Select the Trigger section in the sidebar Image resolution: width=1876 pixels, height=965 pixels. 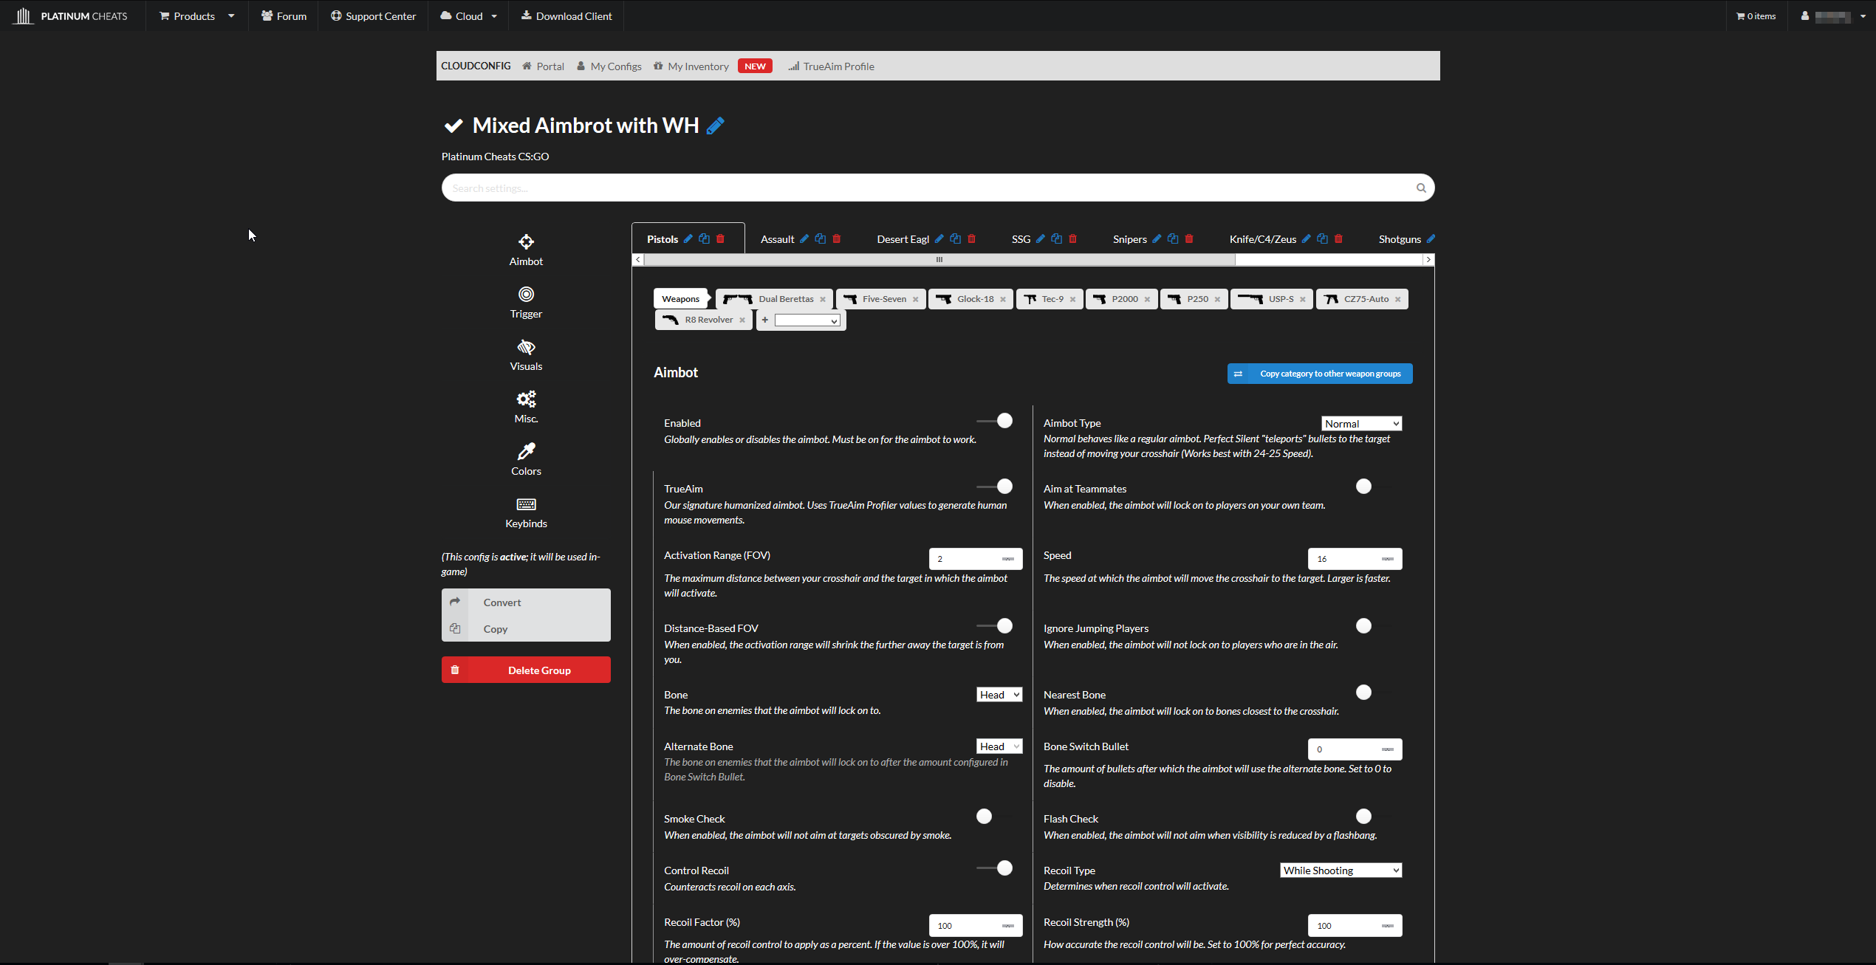(x=526, y=301)
